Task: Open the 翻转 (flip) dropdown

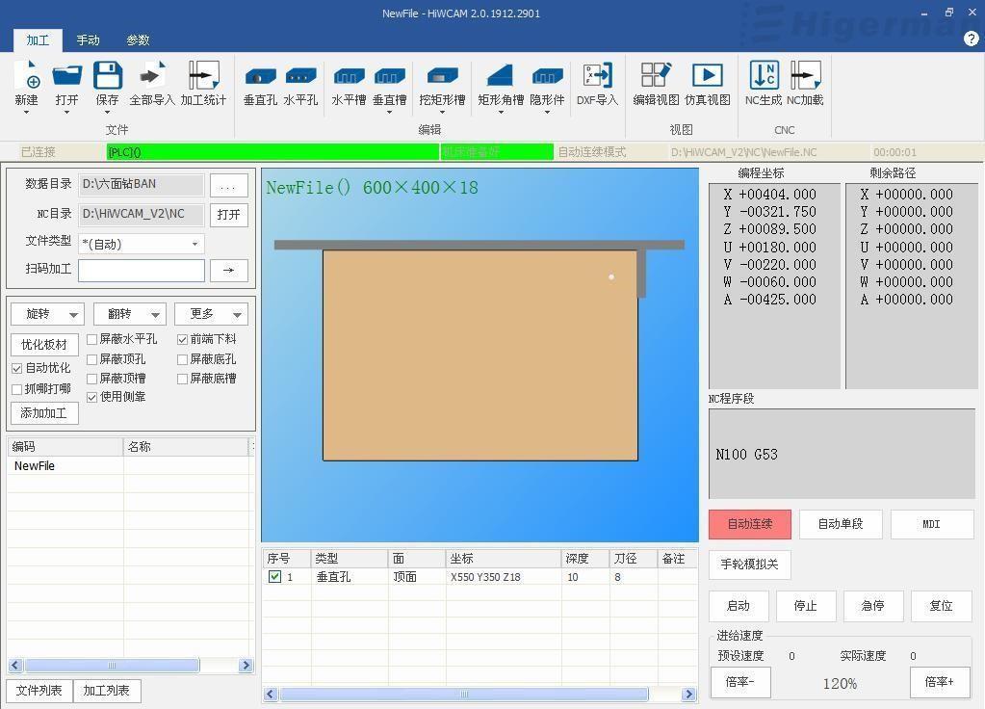Action: click(x=129, y=314)
